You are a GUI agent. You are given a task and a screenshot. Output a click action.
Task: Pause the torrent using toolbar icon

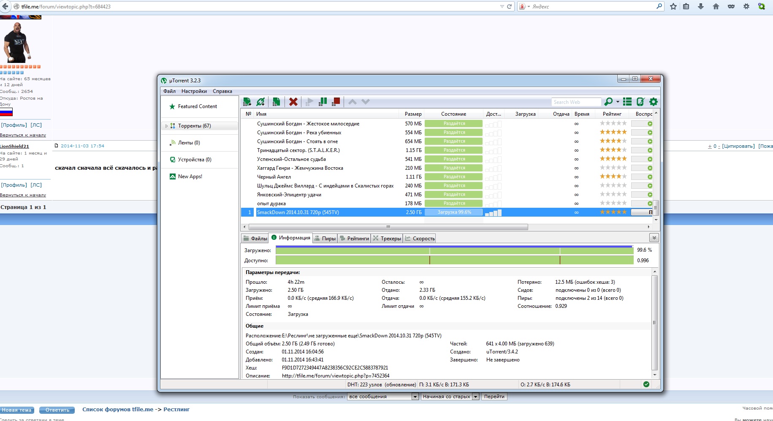(323, 102)
